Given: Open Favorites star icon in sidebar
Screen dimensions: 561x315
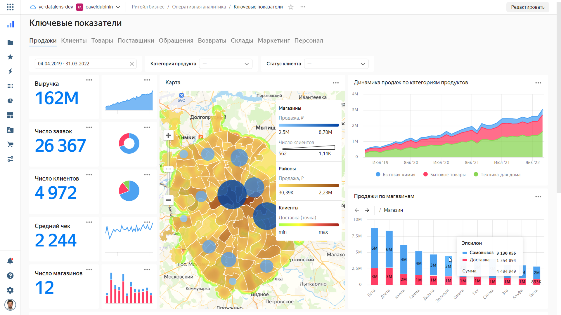Looking at the screenshot, I should coord(10,57).
